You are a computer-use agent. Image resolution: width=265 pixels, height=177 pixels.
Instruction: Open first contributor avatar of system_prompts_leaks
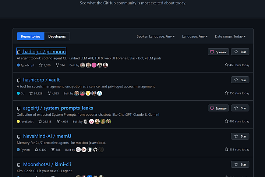pyautogui.click(x=86, y=121)
